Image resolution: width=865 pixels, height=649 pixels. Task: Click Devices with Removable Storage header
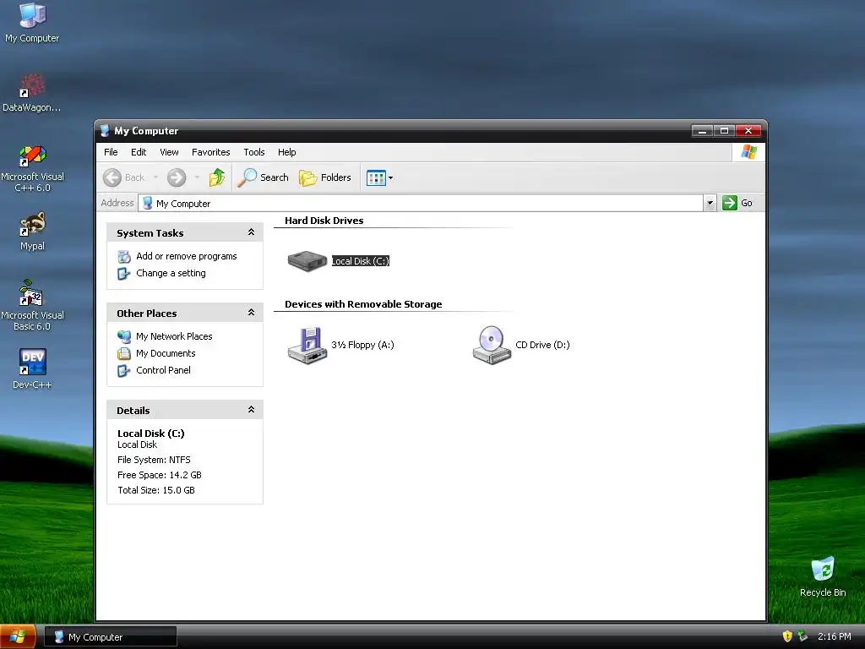click(x=363, y=304)
